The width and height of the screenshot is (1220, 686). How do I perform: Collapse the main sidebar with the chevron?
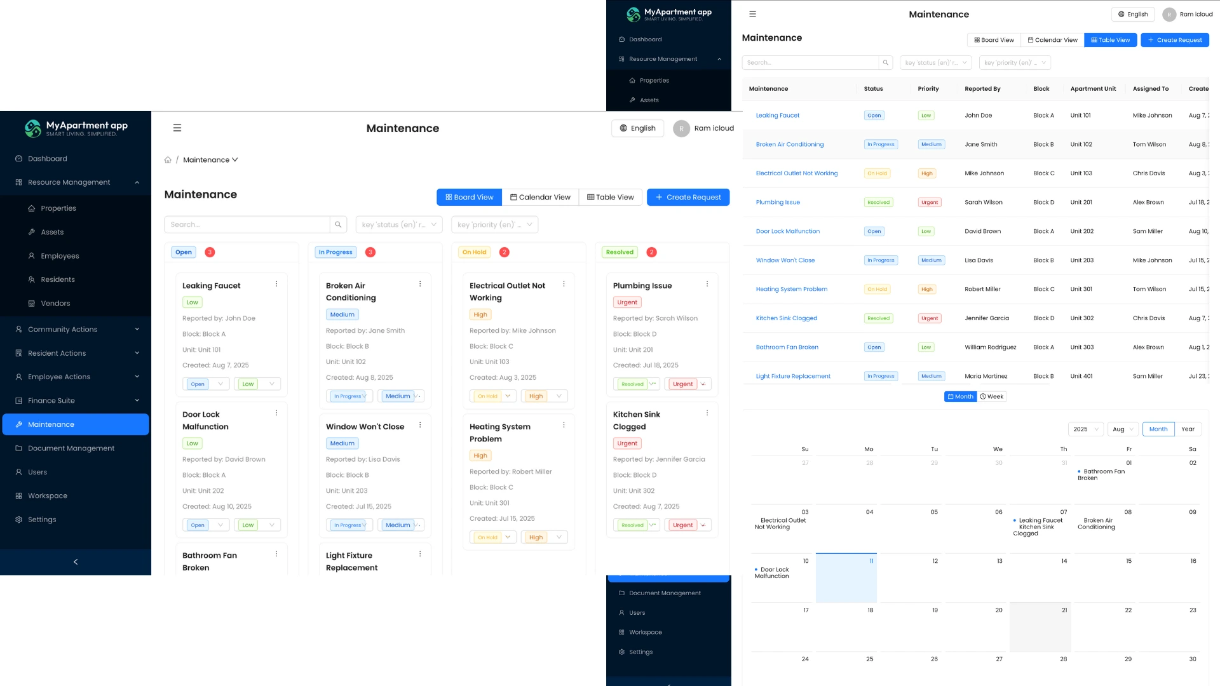point(76,562)
